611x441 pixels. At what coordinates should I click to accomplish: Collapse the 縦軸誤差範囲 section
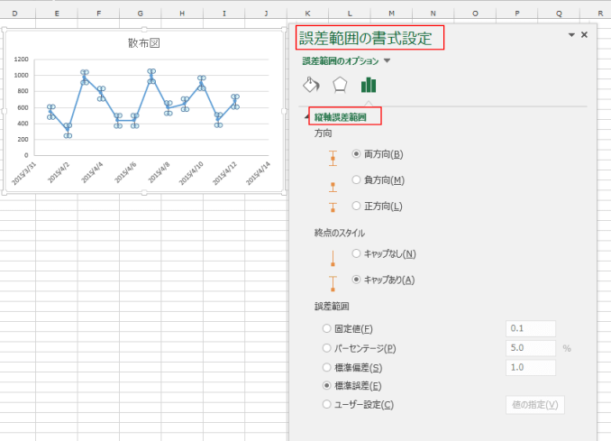tap(306, 117)
